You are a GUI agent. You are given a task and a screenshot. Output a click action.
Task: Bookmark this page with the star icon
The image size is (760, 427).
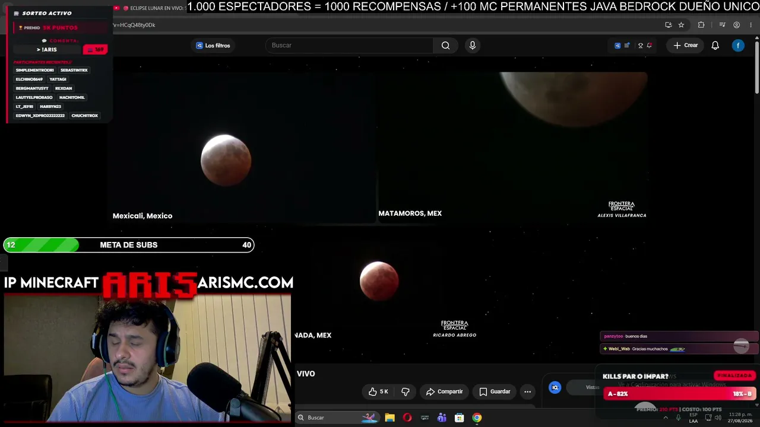(681, 25)
